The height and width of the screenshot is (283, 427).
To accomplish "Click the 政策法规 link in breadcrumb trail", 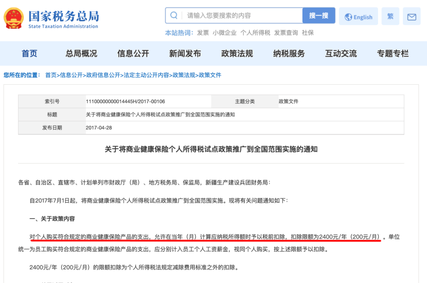I will click(184, 75).
